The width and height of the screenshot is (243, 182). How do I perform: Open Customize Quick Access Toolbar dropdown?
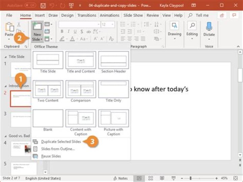pyautogui.click(x=80, y=6)
